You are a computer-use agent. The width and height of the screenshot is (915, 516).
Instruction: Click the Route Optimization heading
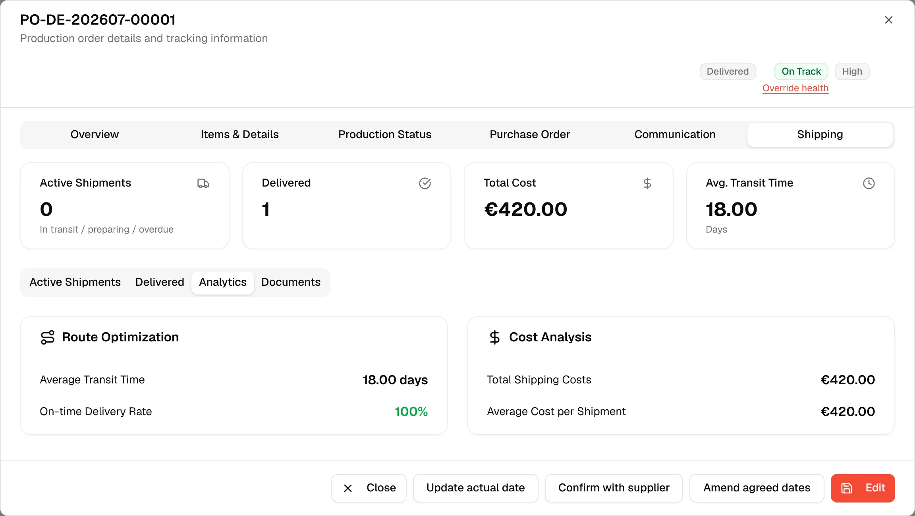pyautogui.click(x=120, y=337)
